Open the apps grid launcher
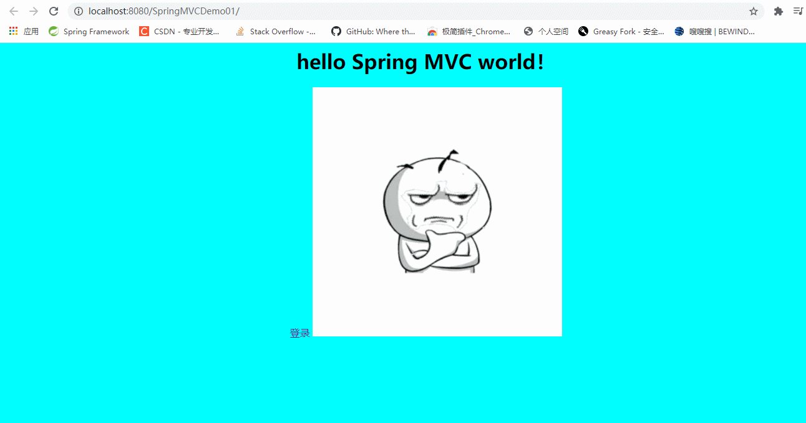 pos(12,31)
